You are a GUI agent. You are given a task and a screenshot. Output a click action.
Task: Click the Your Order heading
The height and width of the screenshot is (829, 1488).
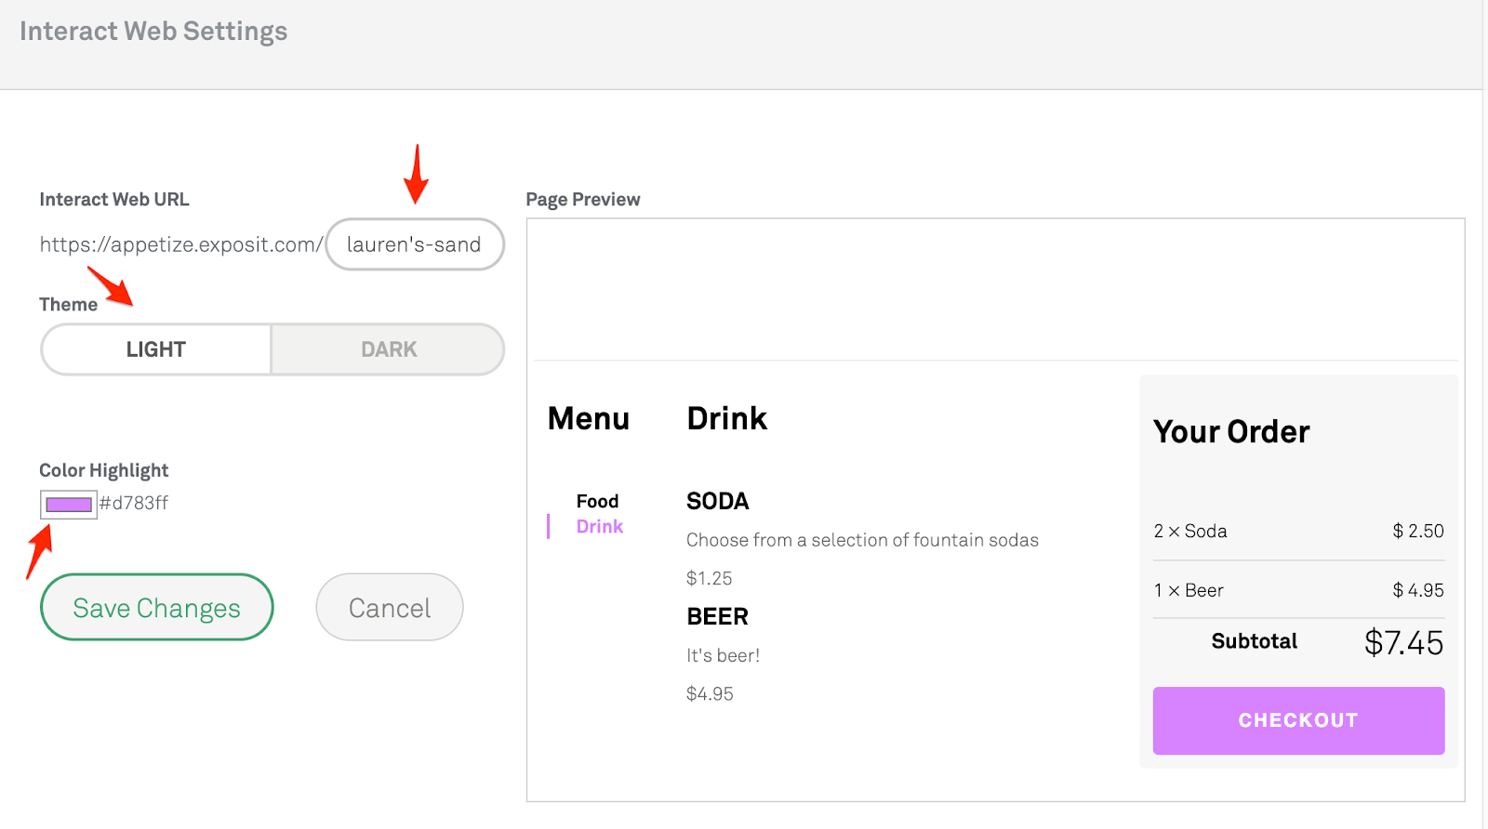click(x=1231, y=431)
